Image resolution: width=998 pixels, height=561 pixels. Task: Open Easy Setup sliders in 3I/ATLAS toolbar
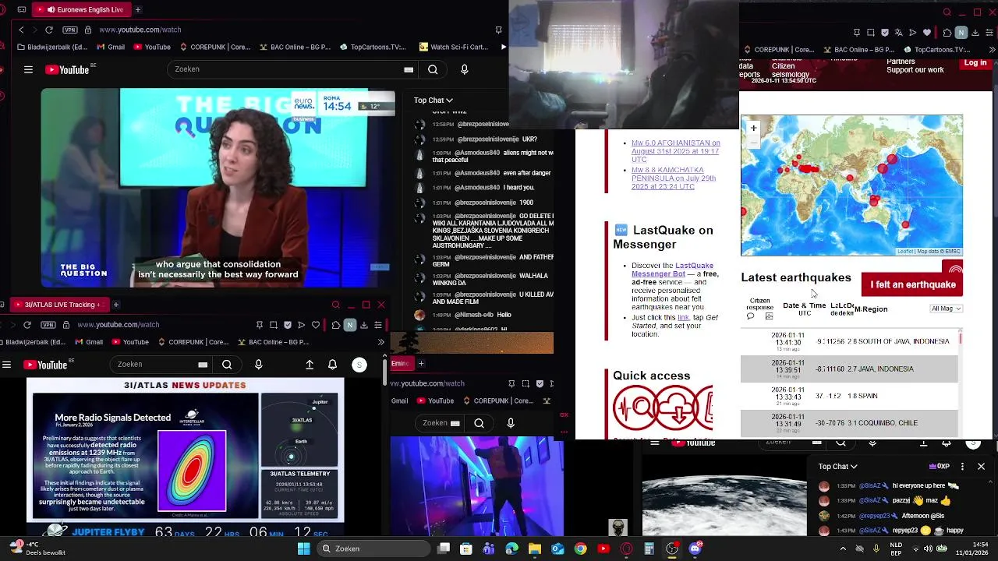pos(378,325)
